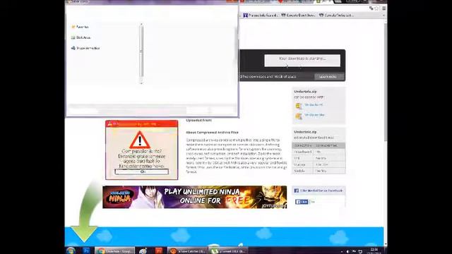The width and height of the screenshot is (452, 254).
Task: Click the WinZip for Mac link
Action: [x=314, y=115]
